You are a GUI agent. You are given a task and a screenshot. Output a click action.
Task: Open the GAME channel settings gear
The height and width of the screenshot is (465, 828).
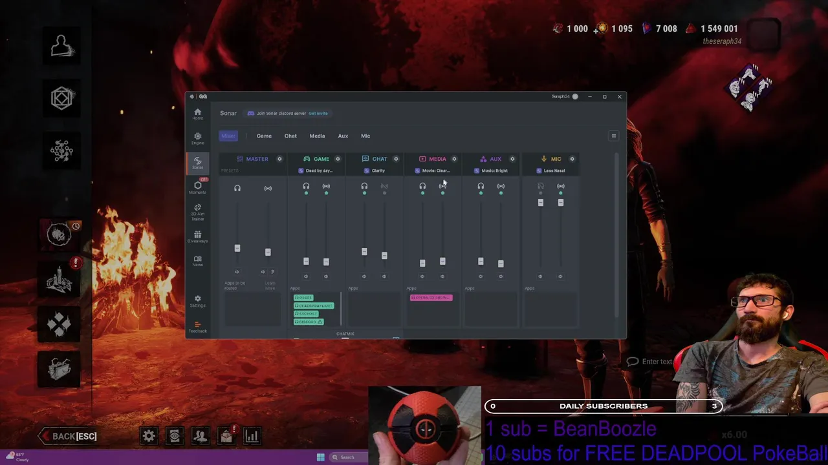(338, 159)
